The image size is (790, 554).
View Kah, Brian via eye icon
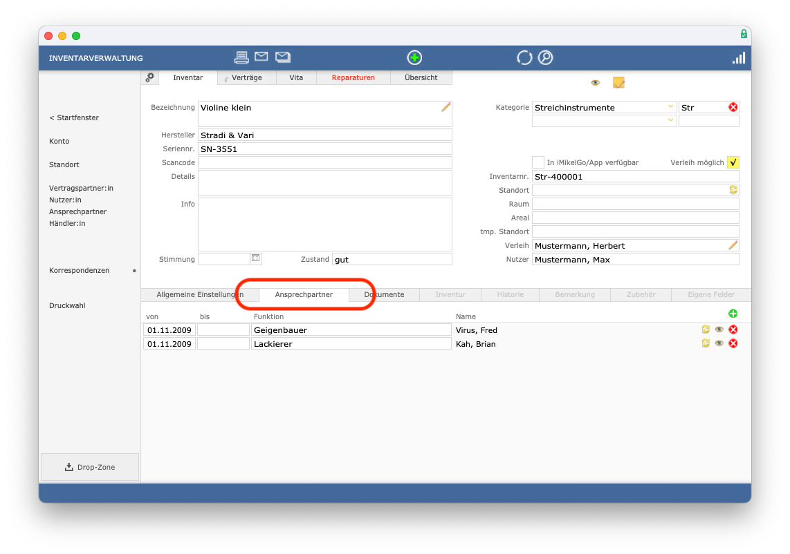coord(719,343)
